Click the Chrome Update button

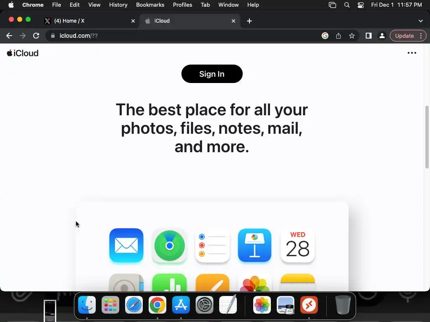click(404, 36)
